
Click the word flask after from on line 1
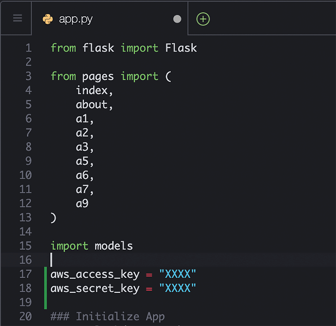tap(98, 48)
